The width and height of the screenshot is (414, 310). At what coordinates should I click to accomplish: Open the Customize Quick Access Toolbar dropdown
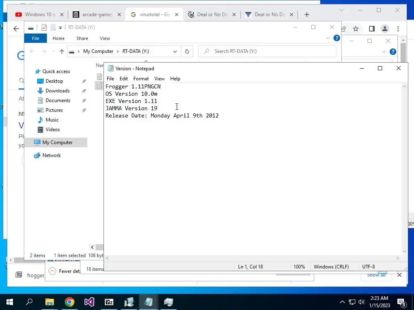pyautogui.click(x=60, y=27)
